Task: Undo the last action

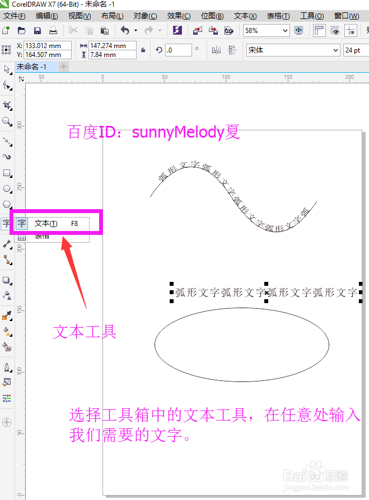Action: coord(125,31)
